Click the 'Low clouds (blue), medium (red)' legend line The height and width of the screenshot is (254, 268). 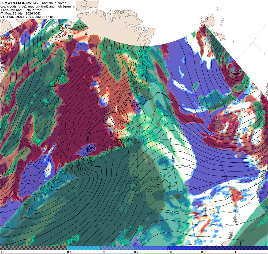(38, 6)
